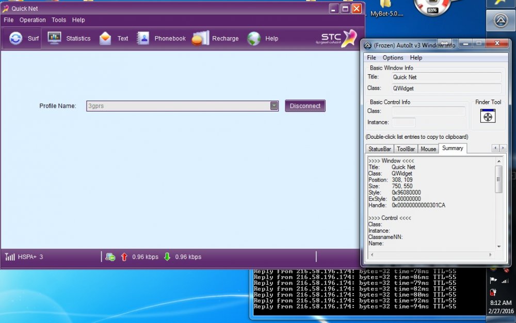Open File menu in Quick Net
This screenshot has height=323, width=516.
9,20
